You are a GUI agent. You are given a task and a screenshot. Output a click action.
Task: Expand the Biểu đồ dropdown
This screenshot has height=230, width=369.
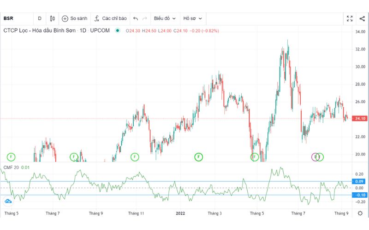[165, 18]
